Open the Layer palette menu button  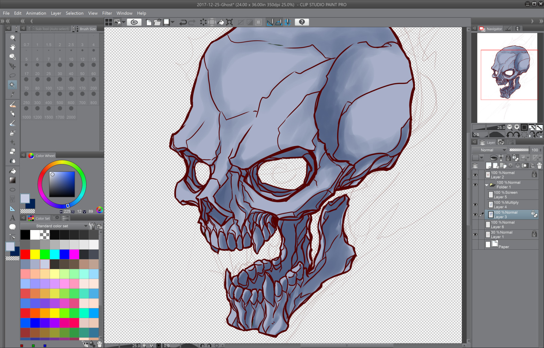pos(474,142)
